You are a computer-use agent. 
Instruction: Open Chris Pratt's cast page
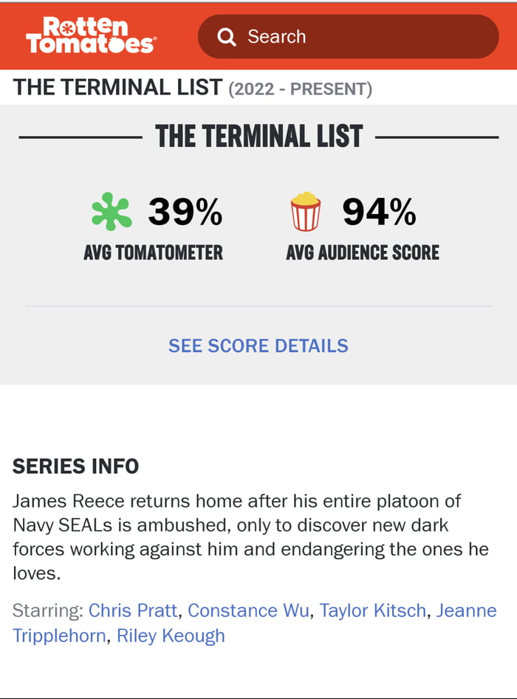coord(133,610)
